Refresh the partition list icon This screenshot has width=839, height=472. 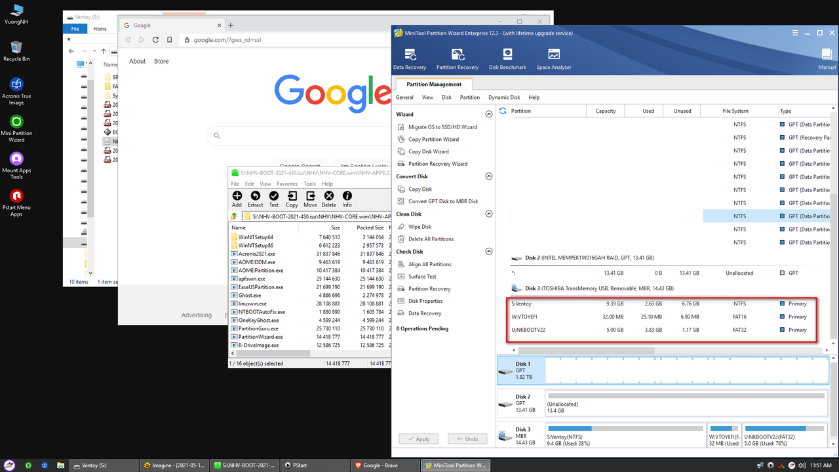pyautogui.click(x=503, y=111)
